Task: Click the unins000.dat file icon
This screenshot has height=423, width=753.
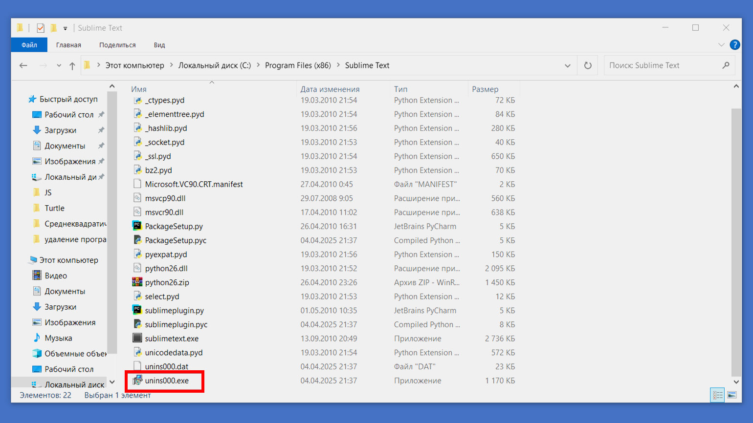Action: 137,366
